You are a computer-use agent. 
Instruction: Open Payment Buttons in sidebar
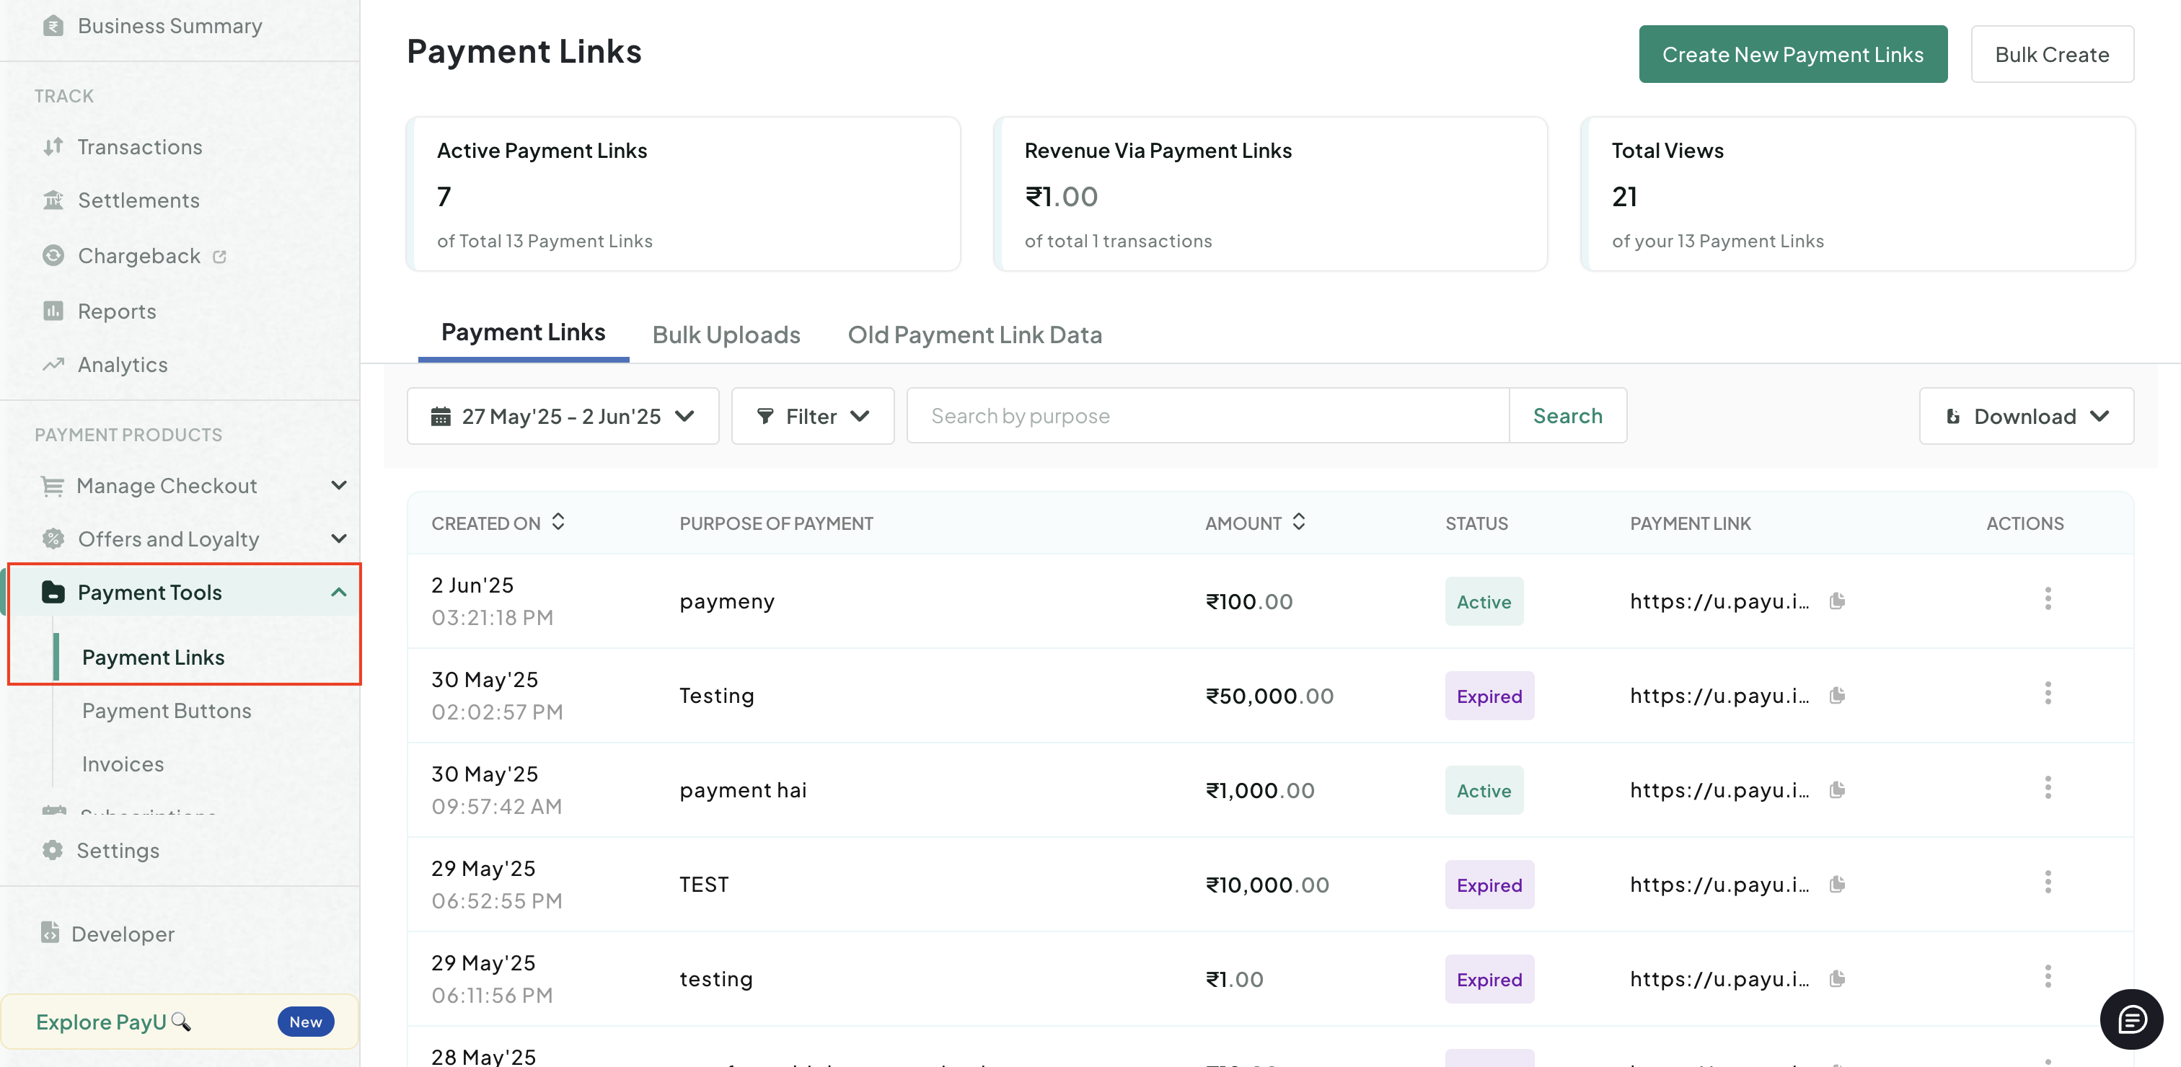pos(167,711)
